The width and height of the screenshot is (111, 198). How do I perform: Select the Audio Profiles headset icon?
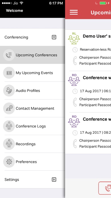coord(9,90)
